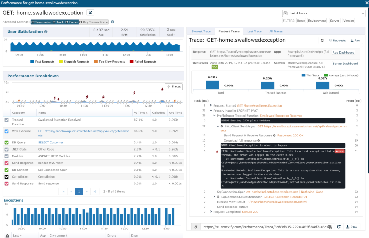
Task: Click the help icon next to Key Transaction
Action: 112,22
